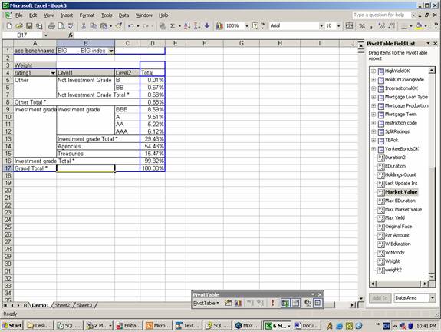Click the Help question mark icon
The image size is (441, 332).
tap(255, 26)
